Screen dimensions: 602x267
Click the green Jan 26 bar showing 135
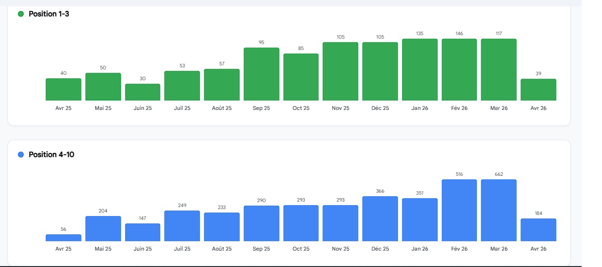point(419,70)
